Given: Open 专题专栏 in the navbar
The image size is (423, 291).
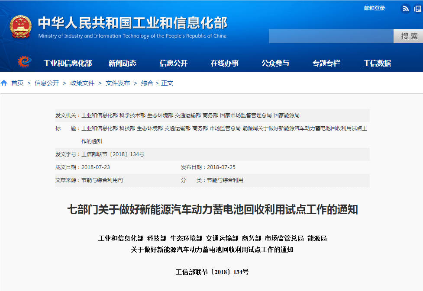Looking at the screenshot, I should [326, 63].
